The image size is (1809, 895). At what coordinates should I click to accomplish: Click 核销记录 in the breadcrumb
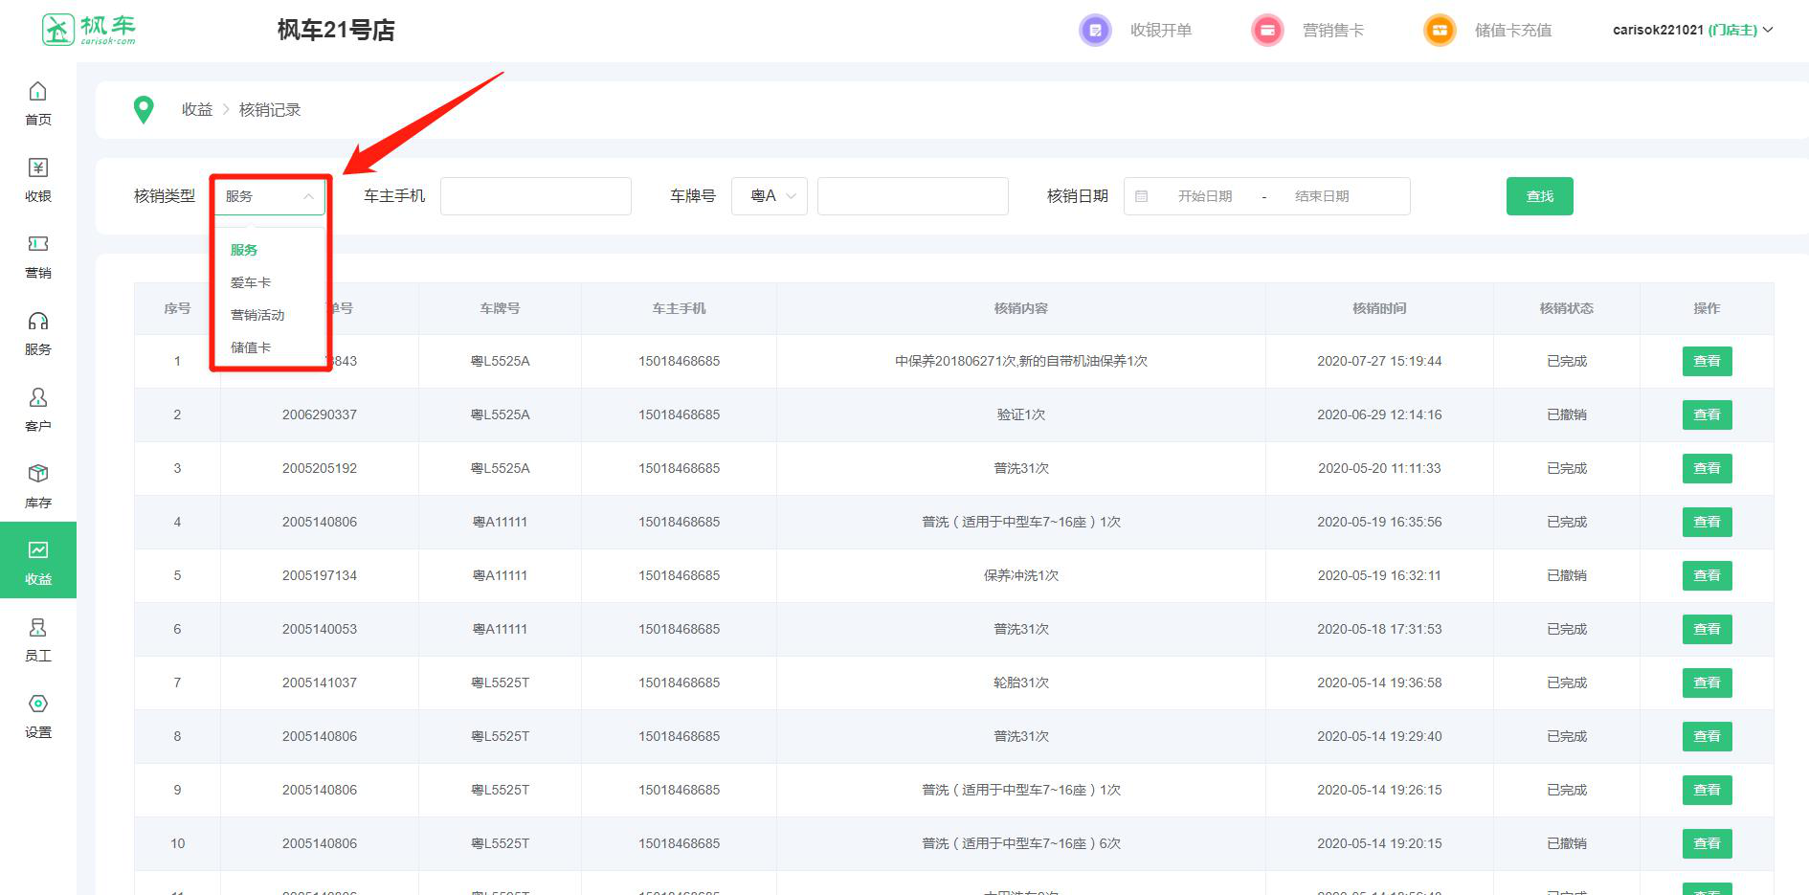click(x=270, y=110)
